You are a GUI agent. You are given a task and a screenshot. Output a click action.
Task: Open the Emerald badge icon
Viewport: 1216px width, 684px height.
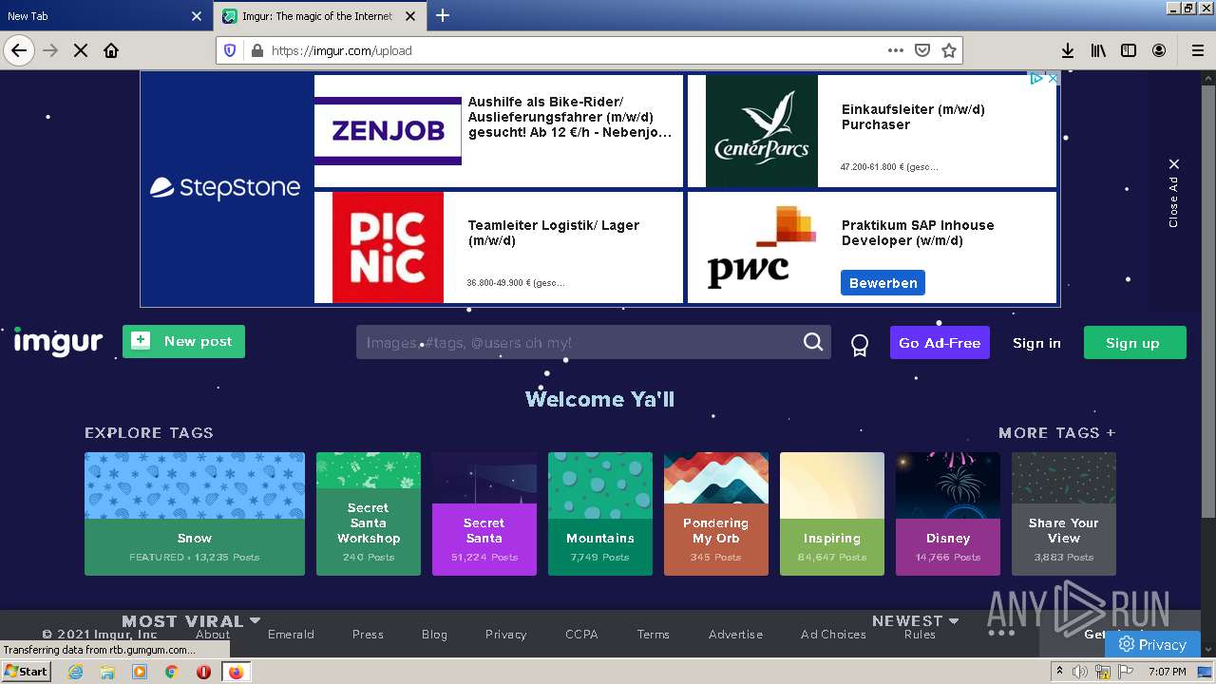tap(860, 344)
